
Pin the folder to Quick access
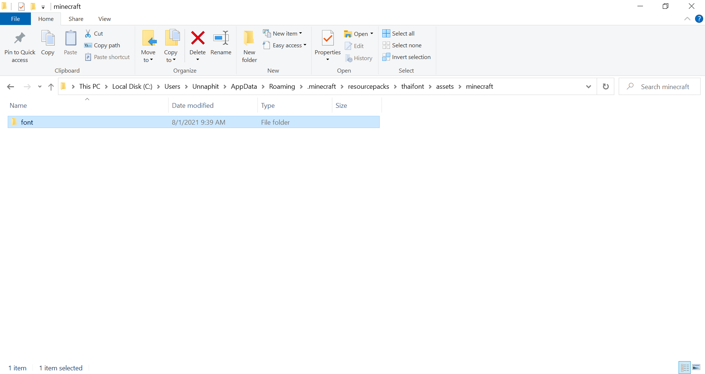(20, 47)
